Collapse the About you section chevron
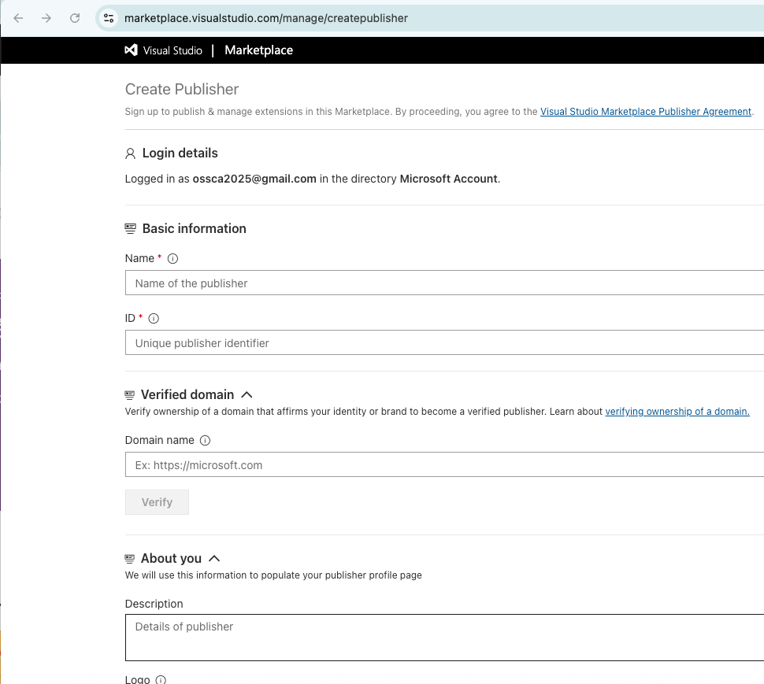The image size is (764, 684). (214, 558)
